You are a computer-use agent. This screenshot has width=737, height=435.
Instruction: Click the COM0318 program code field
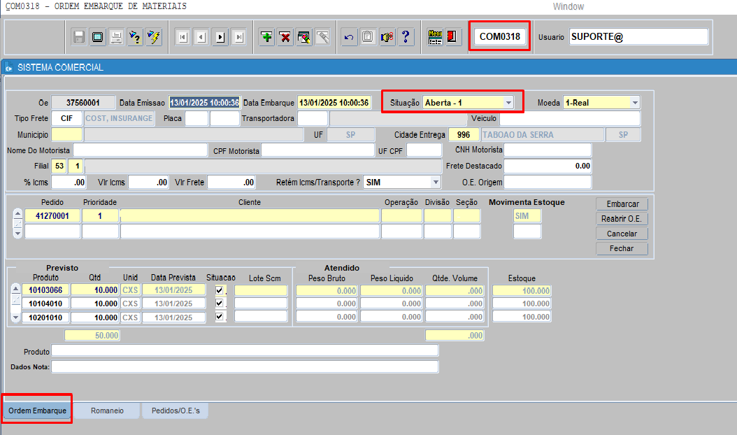(x=500, y=36)
